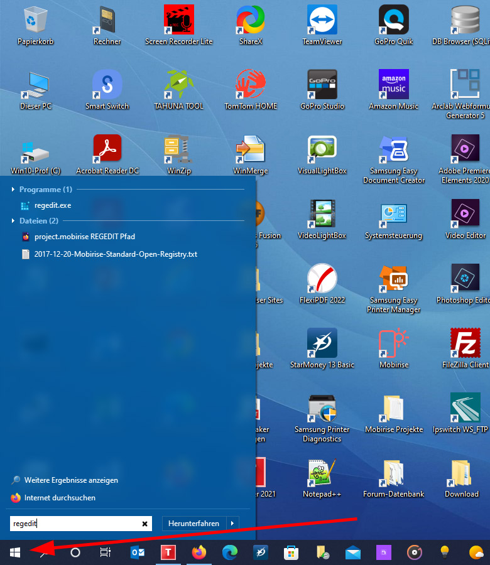Open regedit.exe from the search results
The image size is (490, 565).
(x=52, y=205)
